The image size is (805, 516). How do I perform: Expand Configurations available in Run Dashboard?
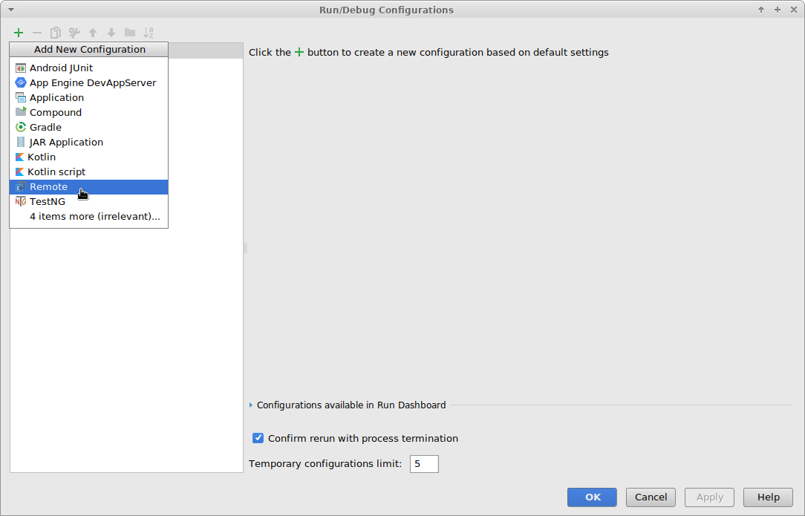pyautogui.click(x=252, y=405)
